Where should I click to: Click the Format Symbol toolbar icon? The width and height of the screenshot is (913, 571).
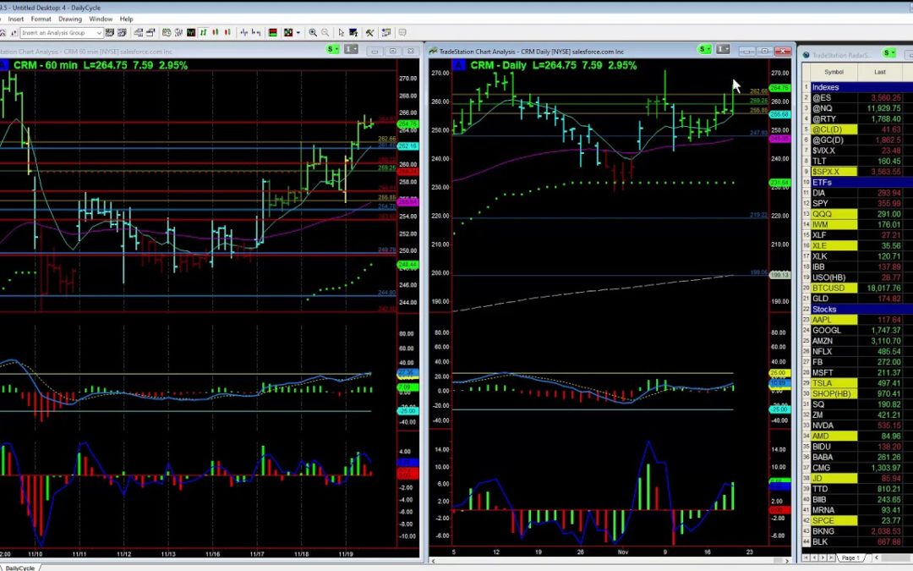(353, 32)
